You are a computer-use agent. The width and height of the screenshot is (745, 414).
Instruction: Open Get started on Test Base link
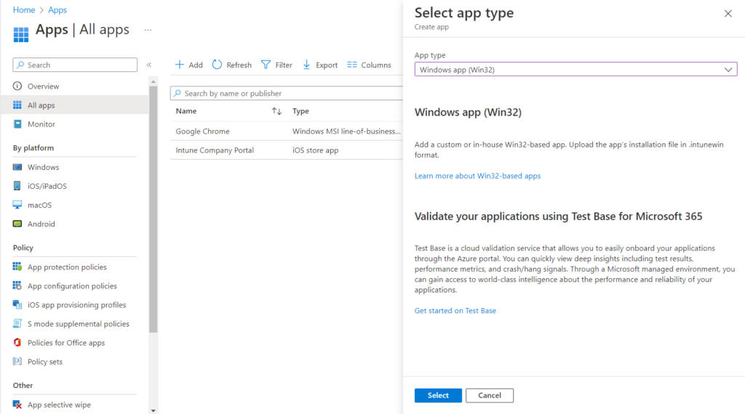click(x=455, y=311)
